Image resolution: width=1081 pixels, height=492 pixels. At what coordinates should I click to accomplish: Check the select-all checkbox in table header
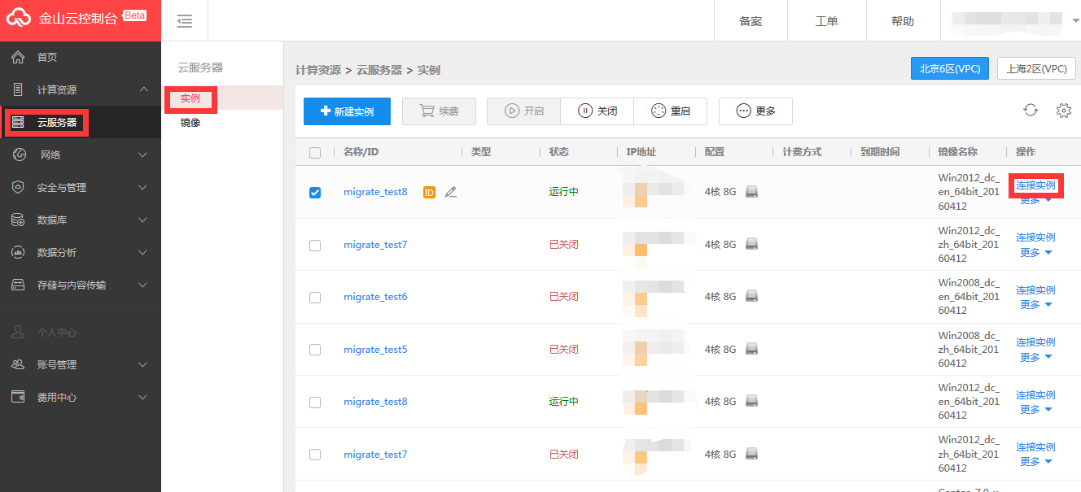(x=315, y=151)
